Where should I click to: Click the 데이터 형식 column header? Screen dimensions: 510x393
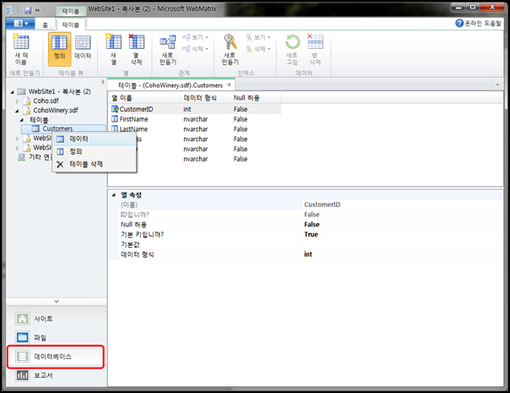click(x=205, y=98)
